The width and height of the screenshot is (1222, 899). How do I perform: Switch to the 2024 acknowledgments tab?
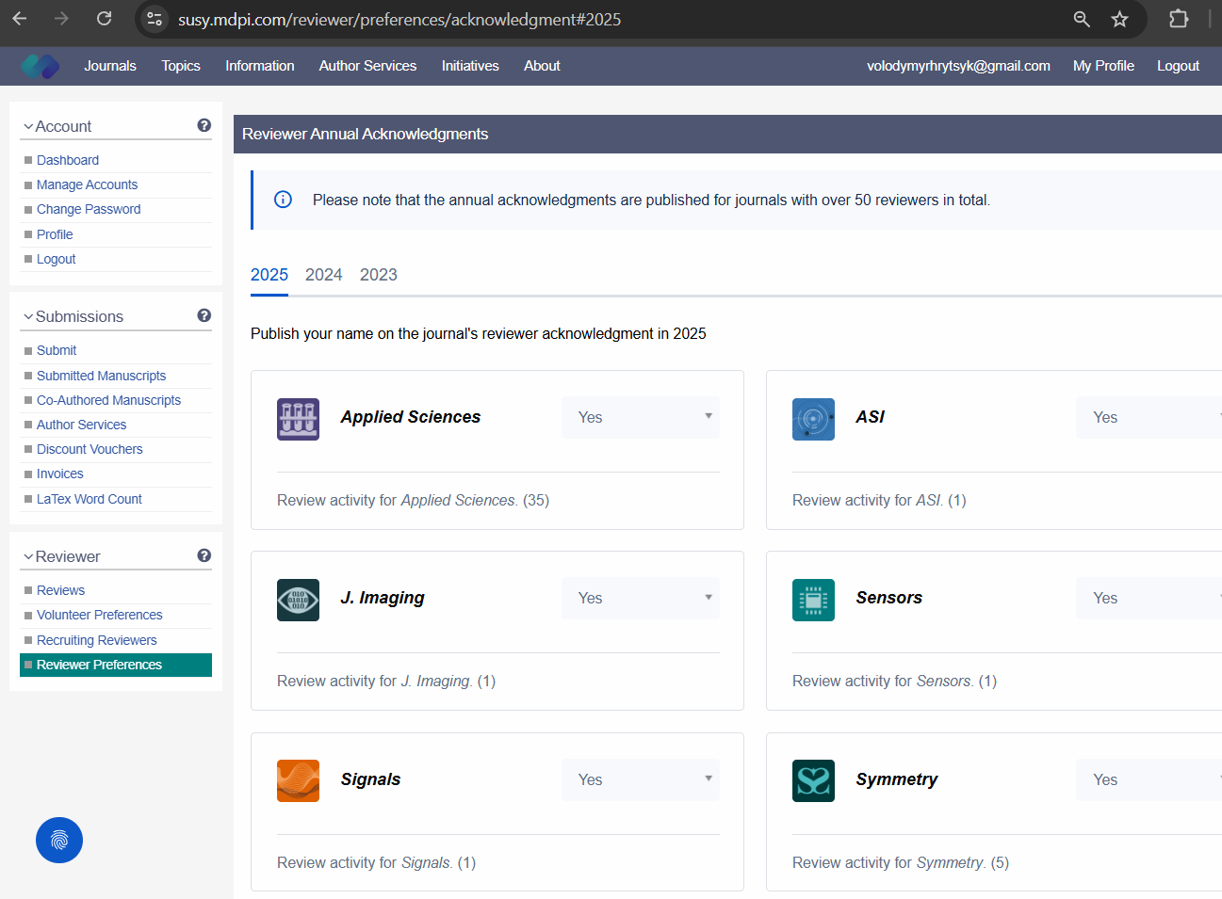point(323,275)
